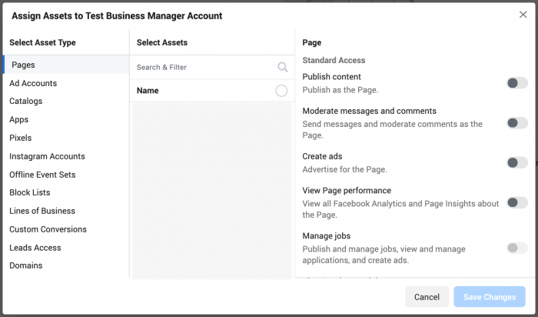Screen dimensions: 538x317
Task: Turn on Create ads permission
Action: pyautogui.click(x=517, y=162)
